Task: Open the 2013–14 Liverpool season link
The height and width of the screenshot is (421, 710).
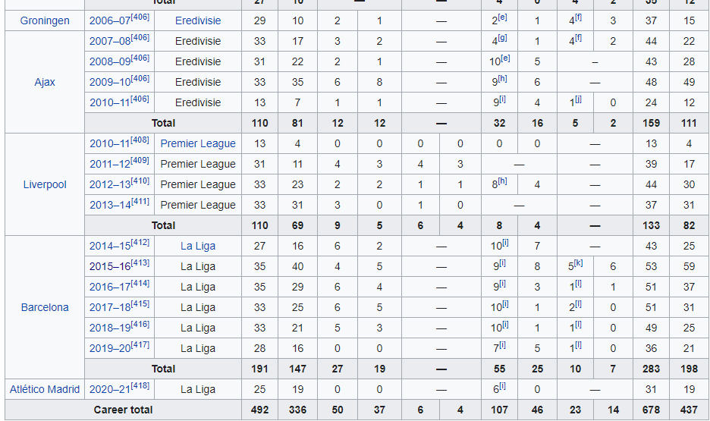Action: [110, 205]
